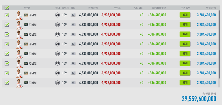222x105 pixels.
Task: Open the 32개 coupon button in third row
Action: (185, 34)
